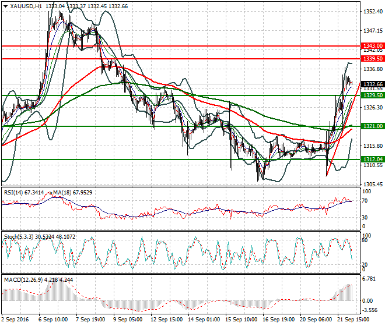
Task: Click the 12 Sep 15:00 time label
Action: click(x=167, y=320)
